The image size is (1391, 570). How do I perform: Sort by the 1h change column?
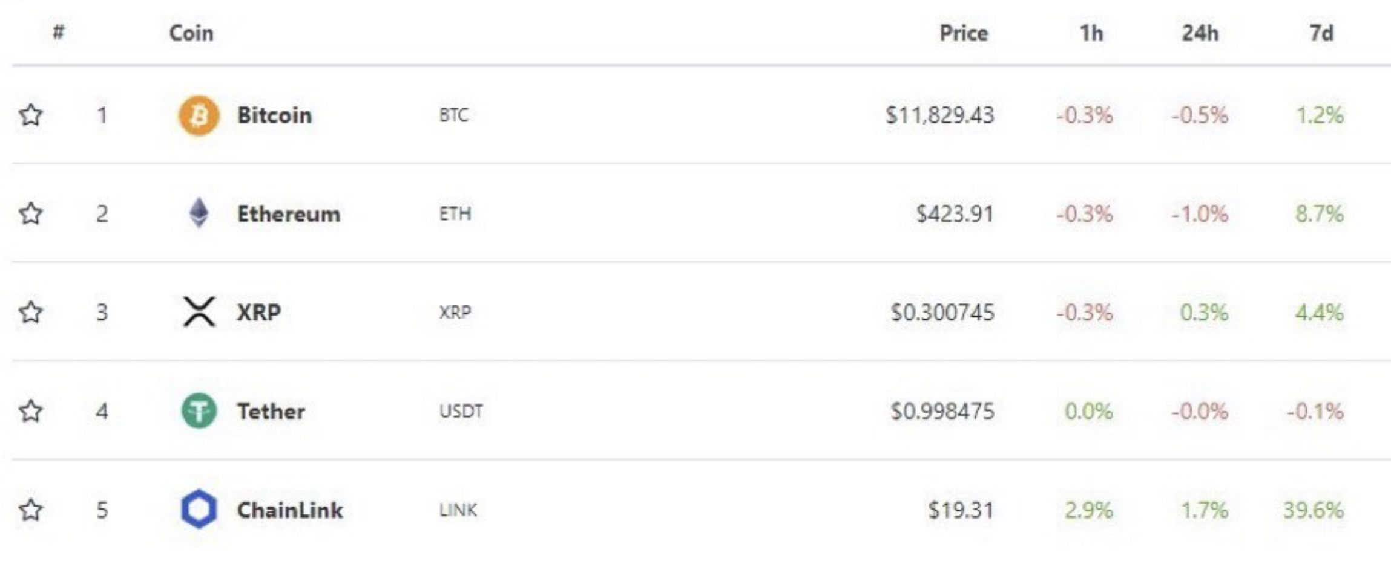tap(1091, 33)
